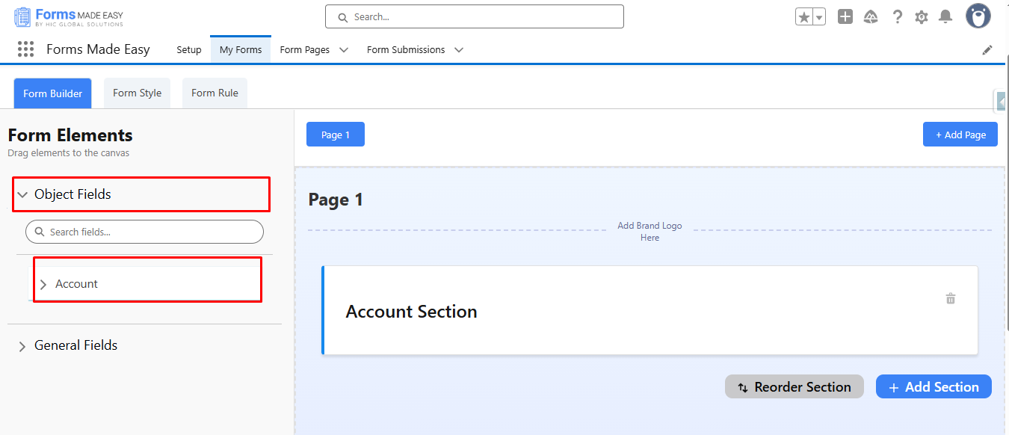The height and width of the screenshot is (435, 1009).
Task: Click the Reorder Section button
Action: (x=794, y=387)
